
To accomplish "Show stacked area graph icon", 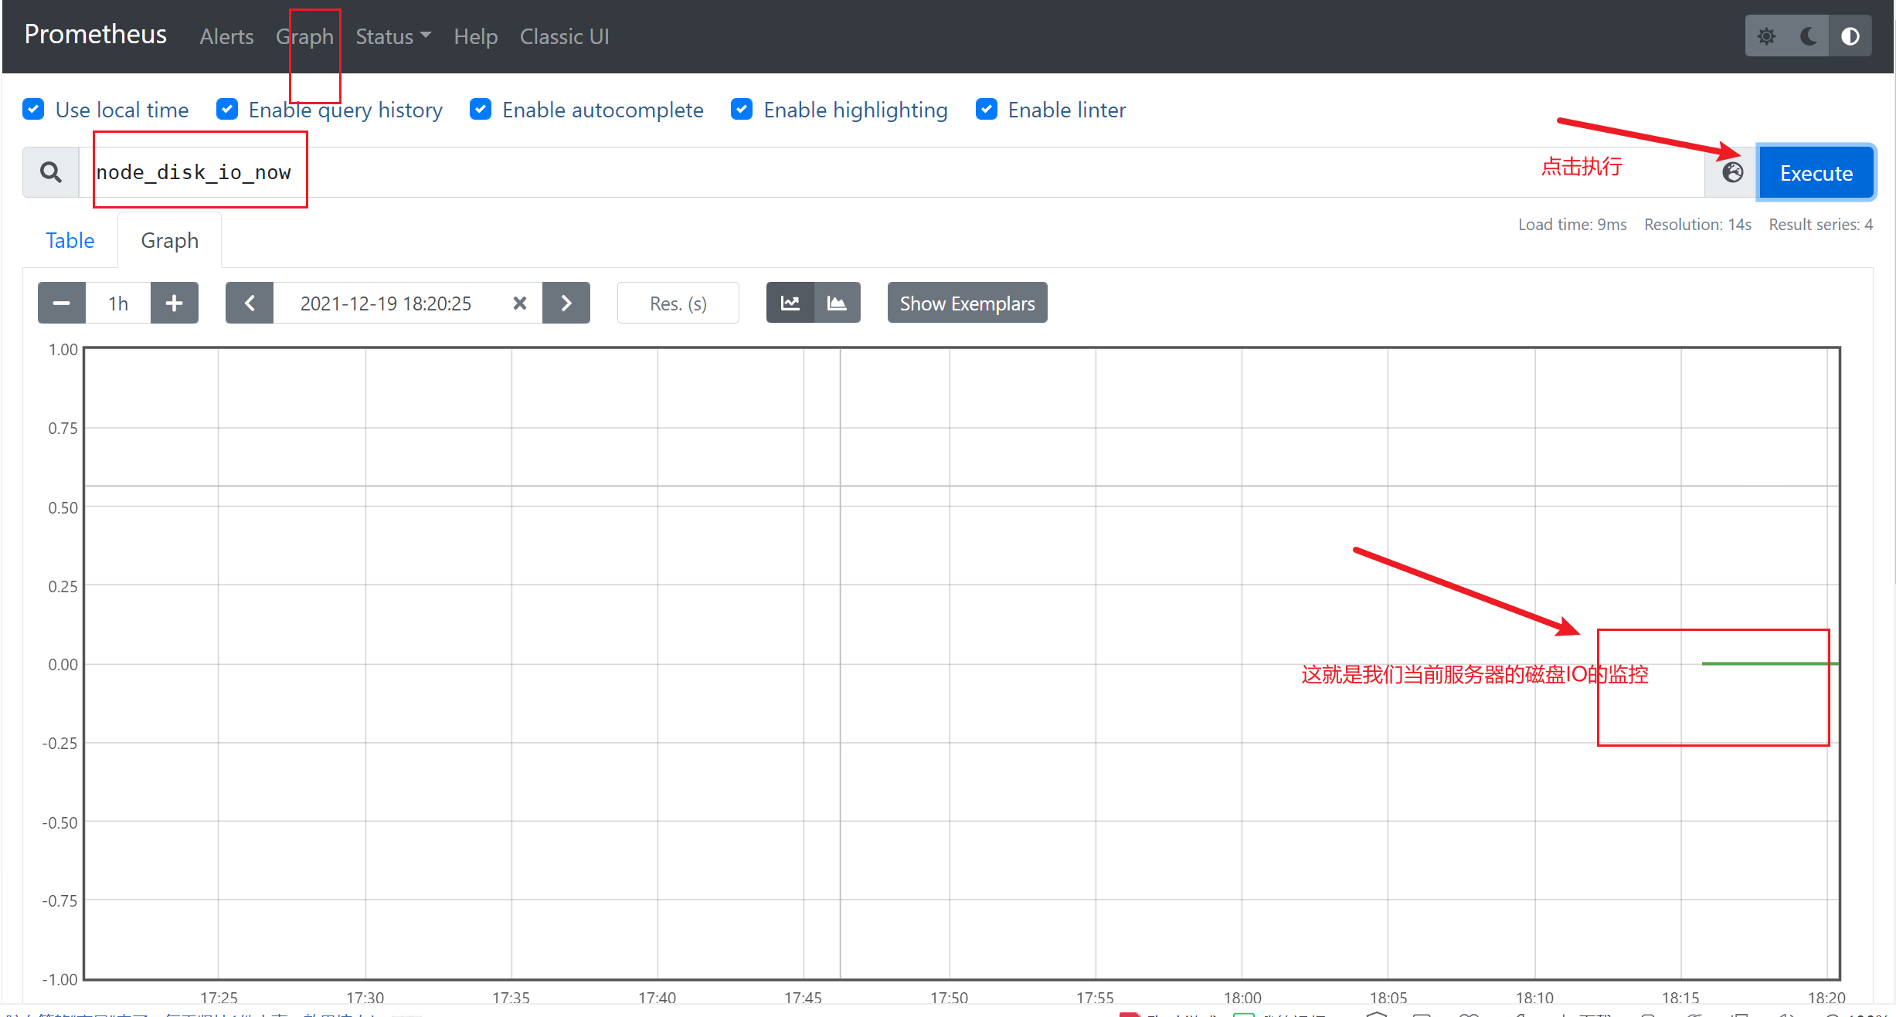I will pos(837,303).
